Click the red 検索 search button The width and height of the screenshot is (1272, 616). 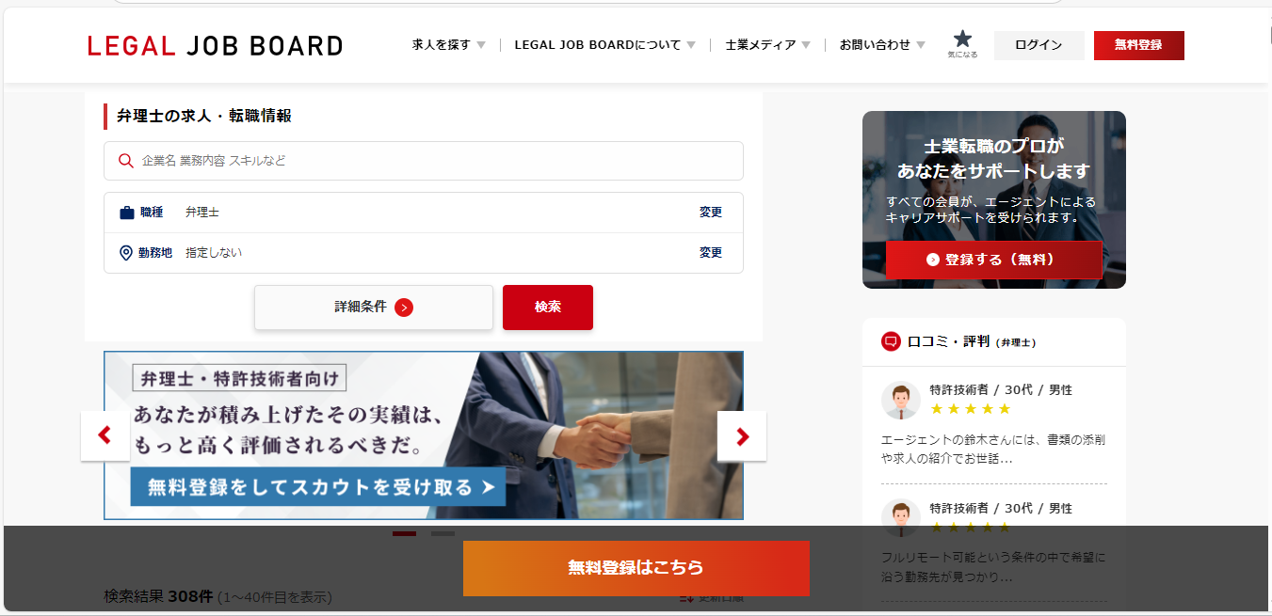[547, 308]
